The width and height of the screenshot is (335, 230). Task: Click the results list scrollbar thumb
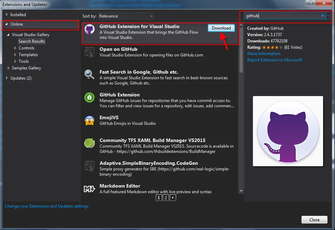pyautogui.click(x=241, y=50)
